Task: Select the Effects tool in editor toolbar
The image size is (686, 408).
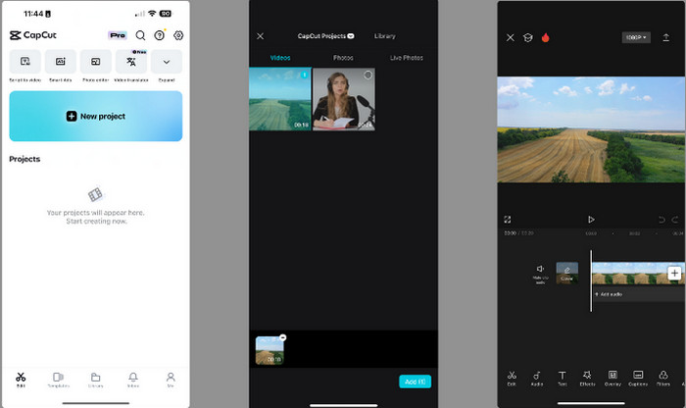Action: 587,378
